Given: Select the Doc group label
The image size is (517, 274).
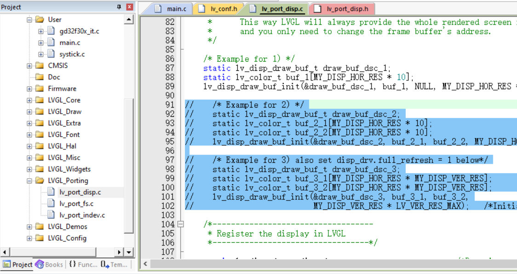Looking at the screenshot, I should click(54, 77).
